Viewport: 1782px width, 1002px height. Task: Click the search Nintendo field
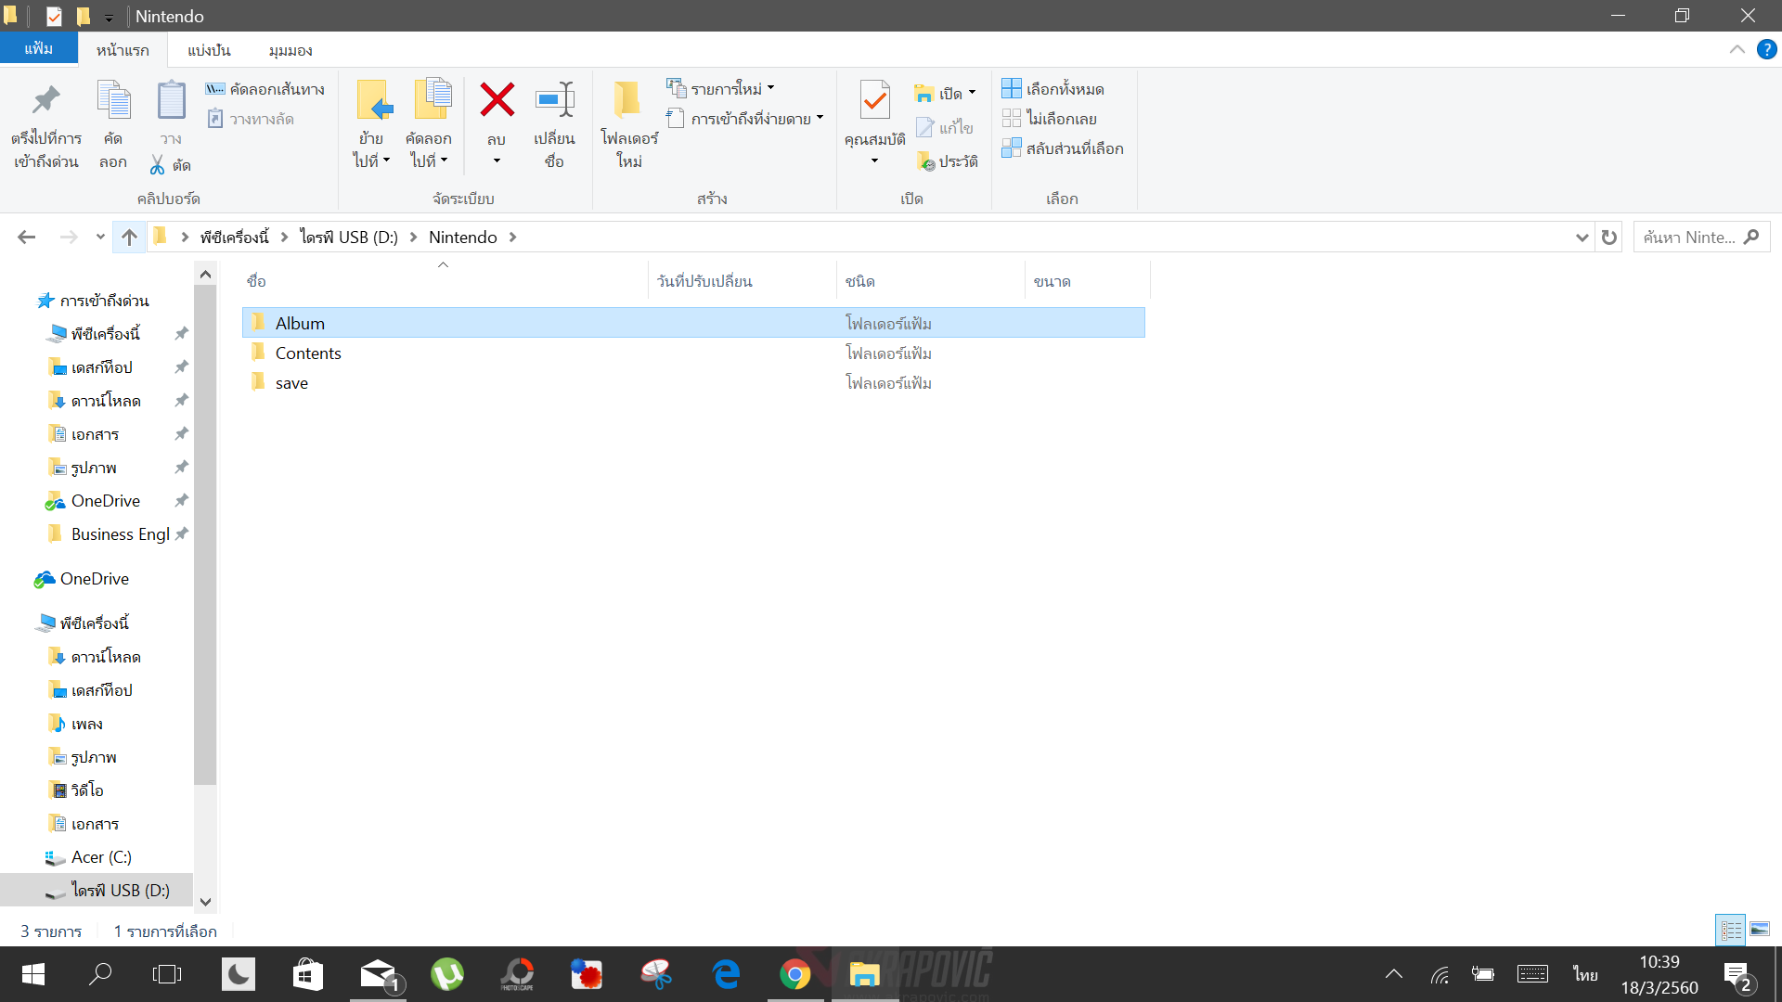coord(1701,238)
